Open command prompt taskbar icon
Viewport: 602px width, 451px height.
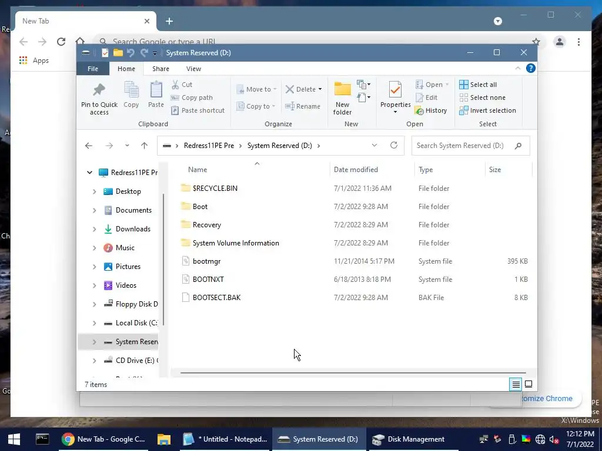(42, 439)
